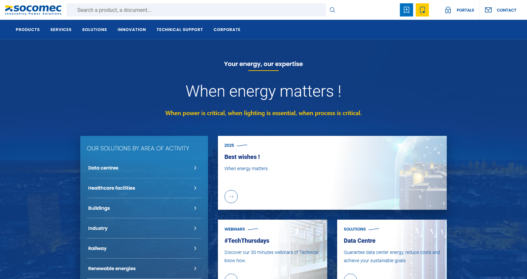The image size is (527, 279).
Task: Open the Products menu
Action: click(x=28, y=30)
